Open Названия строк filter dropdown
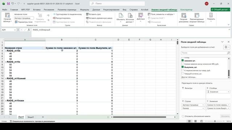The width and height of the screenshot is (232, 130). click(44, 48)
